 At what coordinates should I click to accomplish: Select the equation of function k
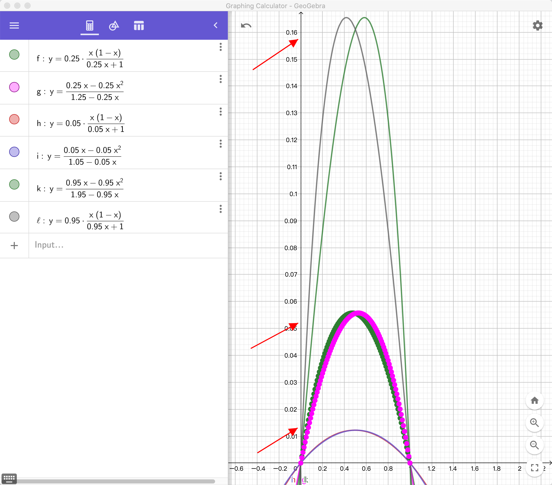point(80,188)
